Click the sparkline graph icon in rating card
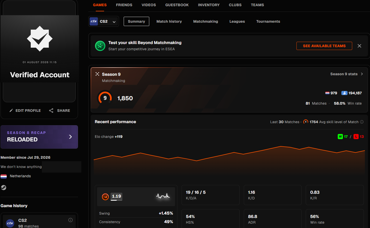370x228 pixels. point(163,196)
